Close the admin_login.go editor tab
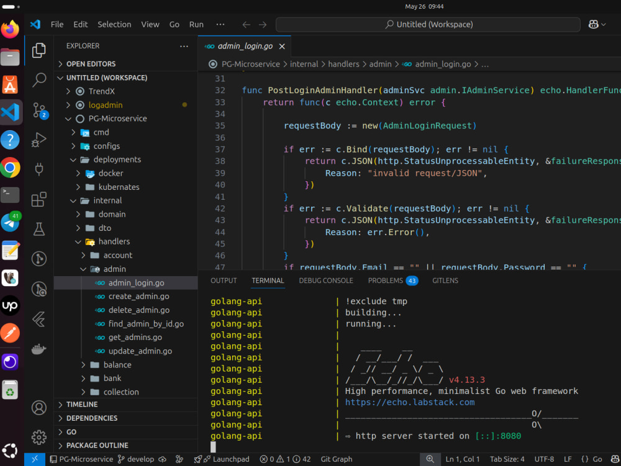Viewport: 621px width, 466px height. pos(282,47)
